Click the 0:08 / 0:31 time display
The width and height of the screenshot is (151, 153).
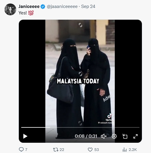[86, 136]
